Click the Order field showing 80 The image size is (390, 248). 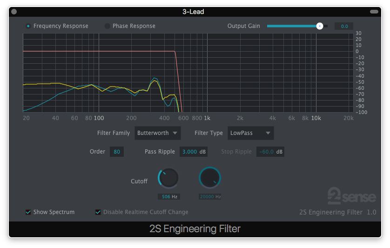pyautogui.click(x=117, y=152)
